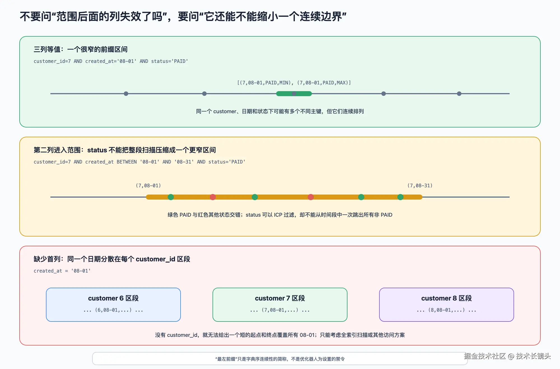Click the customer 8 区段 title
This screenshot has width=560, height=369.
(x=447, y=298)
